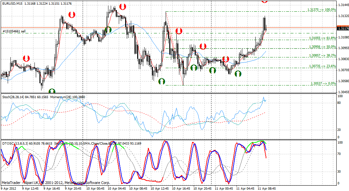Select the red down arrow on the 50.0% Fibonacci line

[x=203, y=46]
